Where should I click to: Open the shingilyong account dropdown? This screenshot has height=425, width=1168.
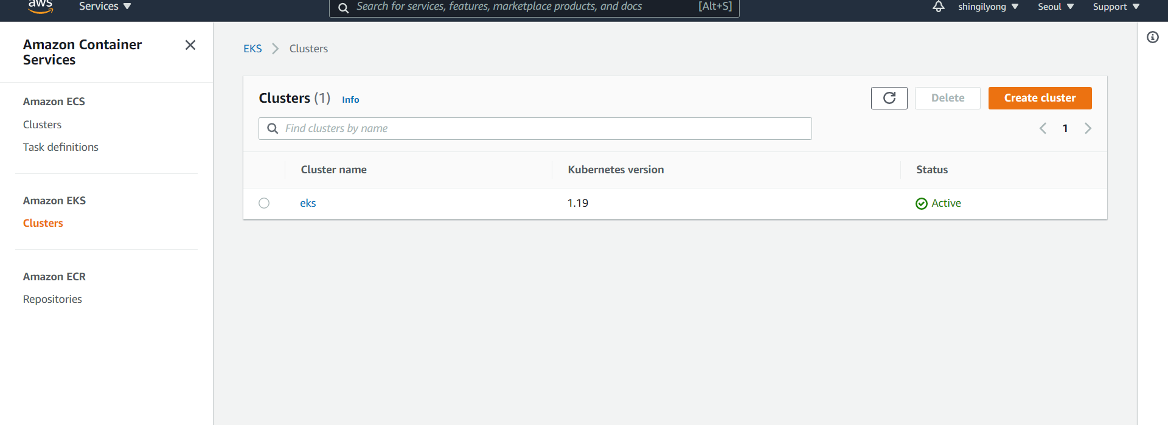click(x=989, y=7)
